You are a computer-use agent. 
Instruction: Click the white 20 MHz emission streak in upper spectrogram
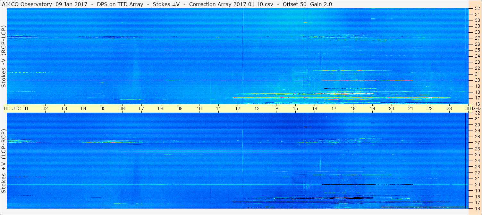coord(367,80)
